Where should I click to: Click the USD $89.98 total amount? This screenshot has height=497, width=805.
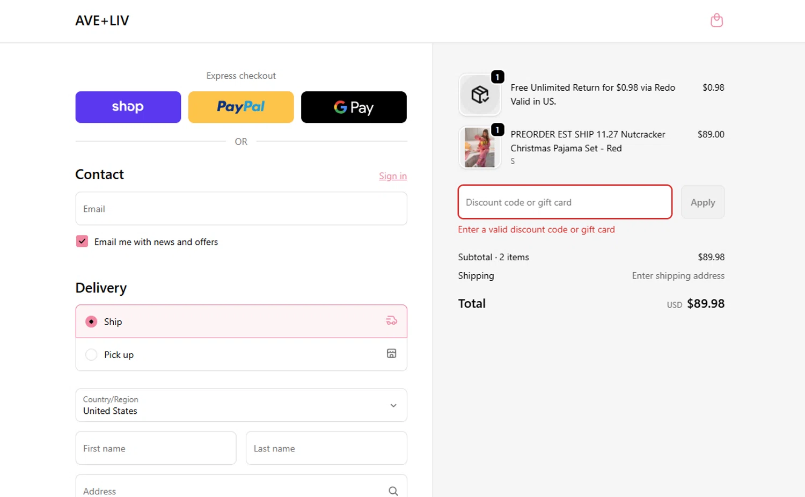(x=696, y=304)
